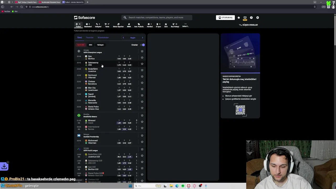Image resolution: width=336 pixels, height=189 pixels.
Task: Go to next day arrow
Action: (x=143, y=38)
